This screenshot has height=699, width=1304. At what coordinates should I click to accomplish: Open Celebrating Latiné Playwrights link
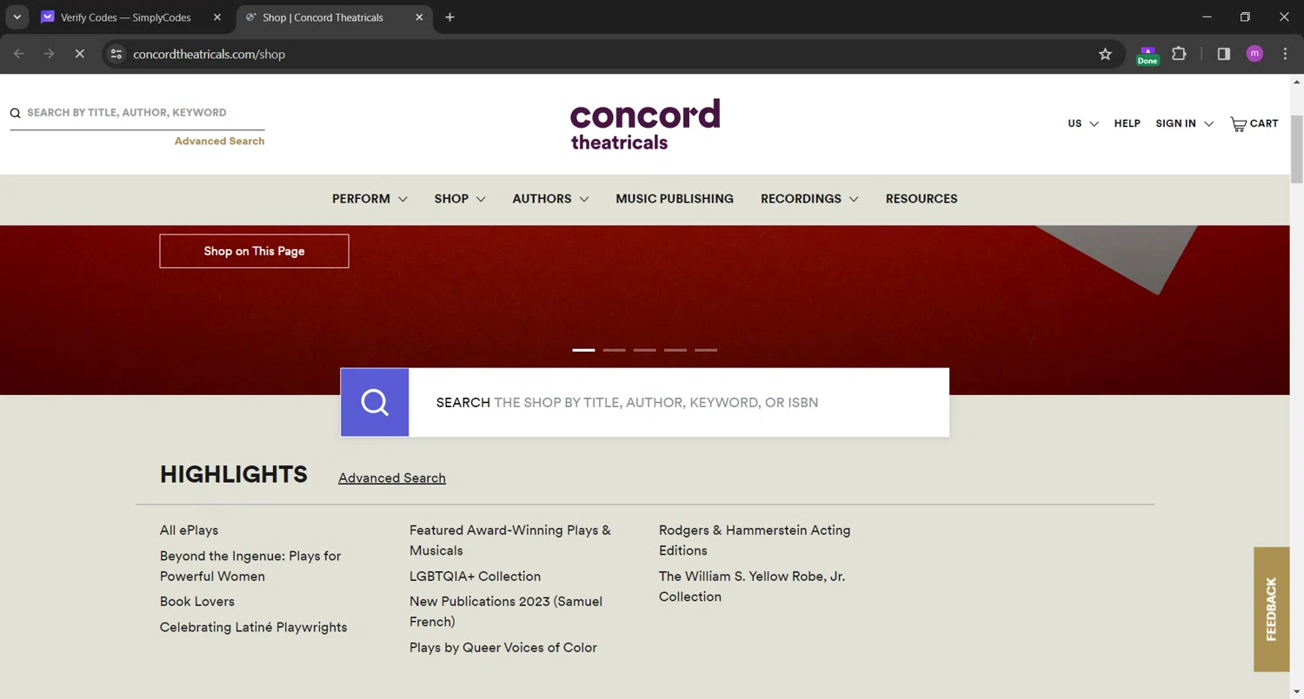pos(253,627)
